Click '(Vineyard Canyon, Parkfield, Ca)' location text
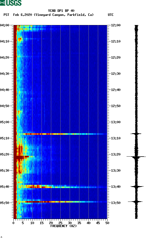The image size is (148, 240). point(64,15)
